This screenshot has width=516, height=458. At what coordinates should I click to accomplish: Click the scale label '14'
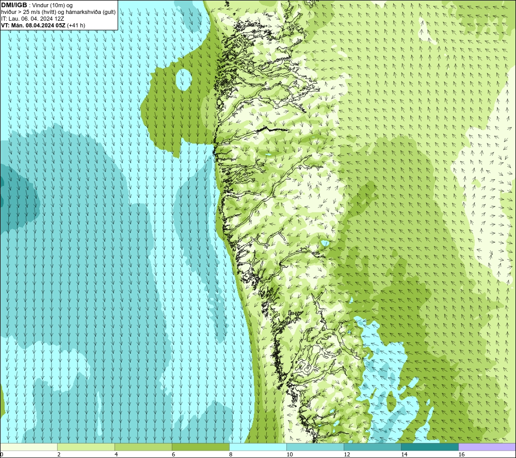tap(404, 454)
